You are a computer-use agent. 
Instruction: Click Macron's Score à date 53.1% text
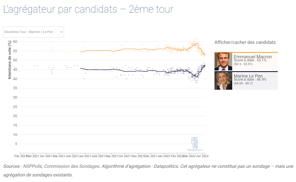(x=250, y=60)
